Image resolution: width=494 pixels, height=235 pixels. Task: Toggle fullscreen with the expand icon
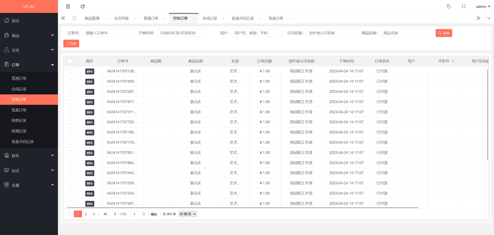[464, 6]
